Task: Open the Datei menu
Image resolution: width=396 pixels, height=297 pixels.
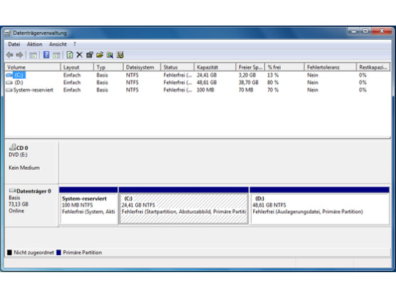Action: [14, 45]
